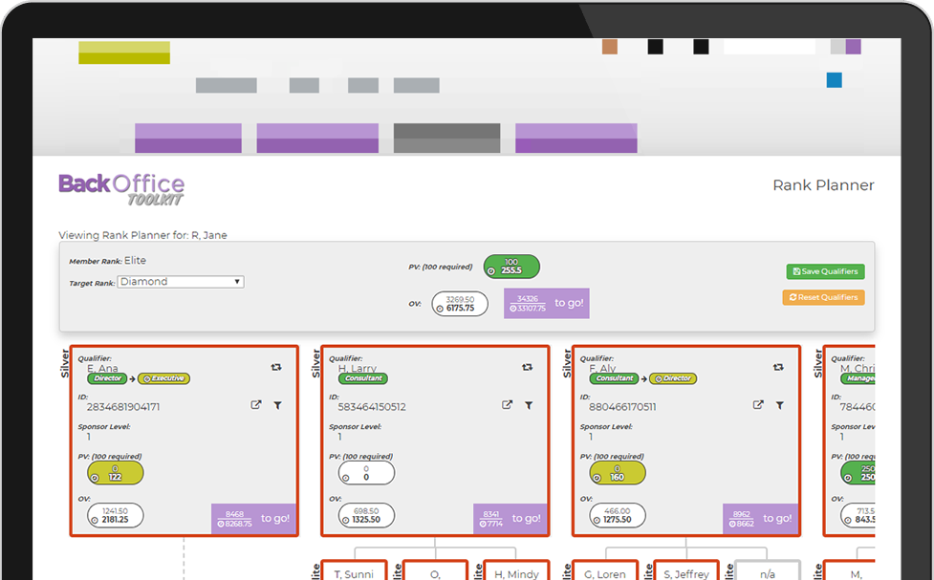934x580 pixels.
Task: Filter by H, Larry using the funnel icon
Action: pyautogui.click(x=529, y=405)
